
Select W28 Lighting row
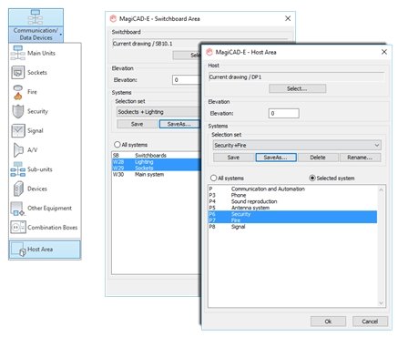coord(157,162)
